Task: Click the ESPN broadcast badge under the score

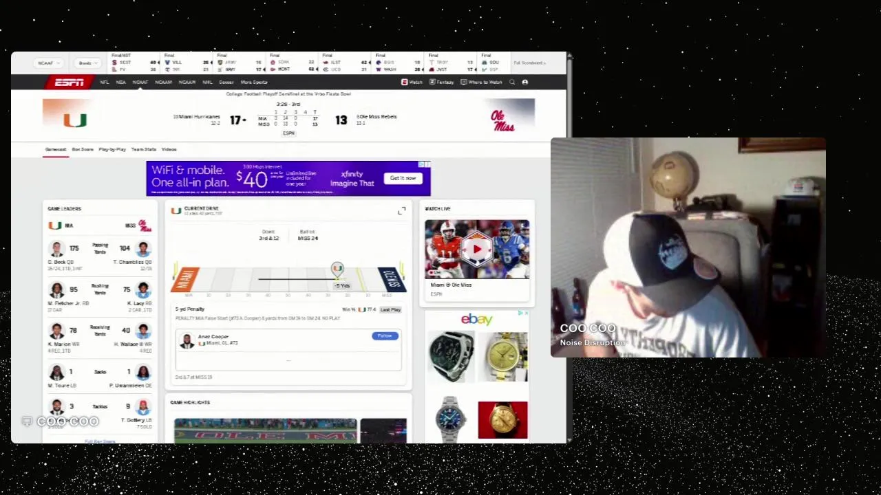Action: 288,133
